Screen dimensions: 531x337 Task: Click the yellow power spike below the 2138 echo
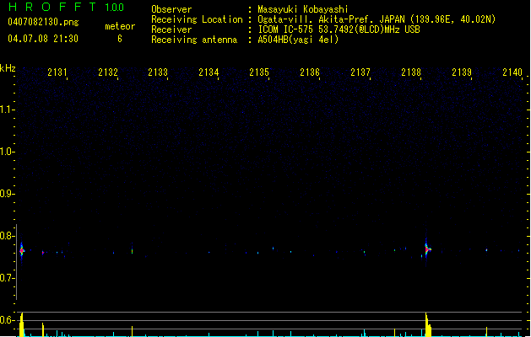428,325
